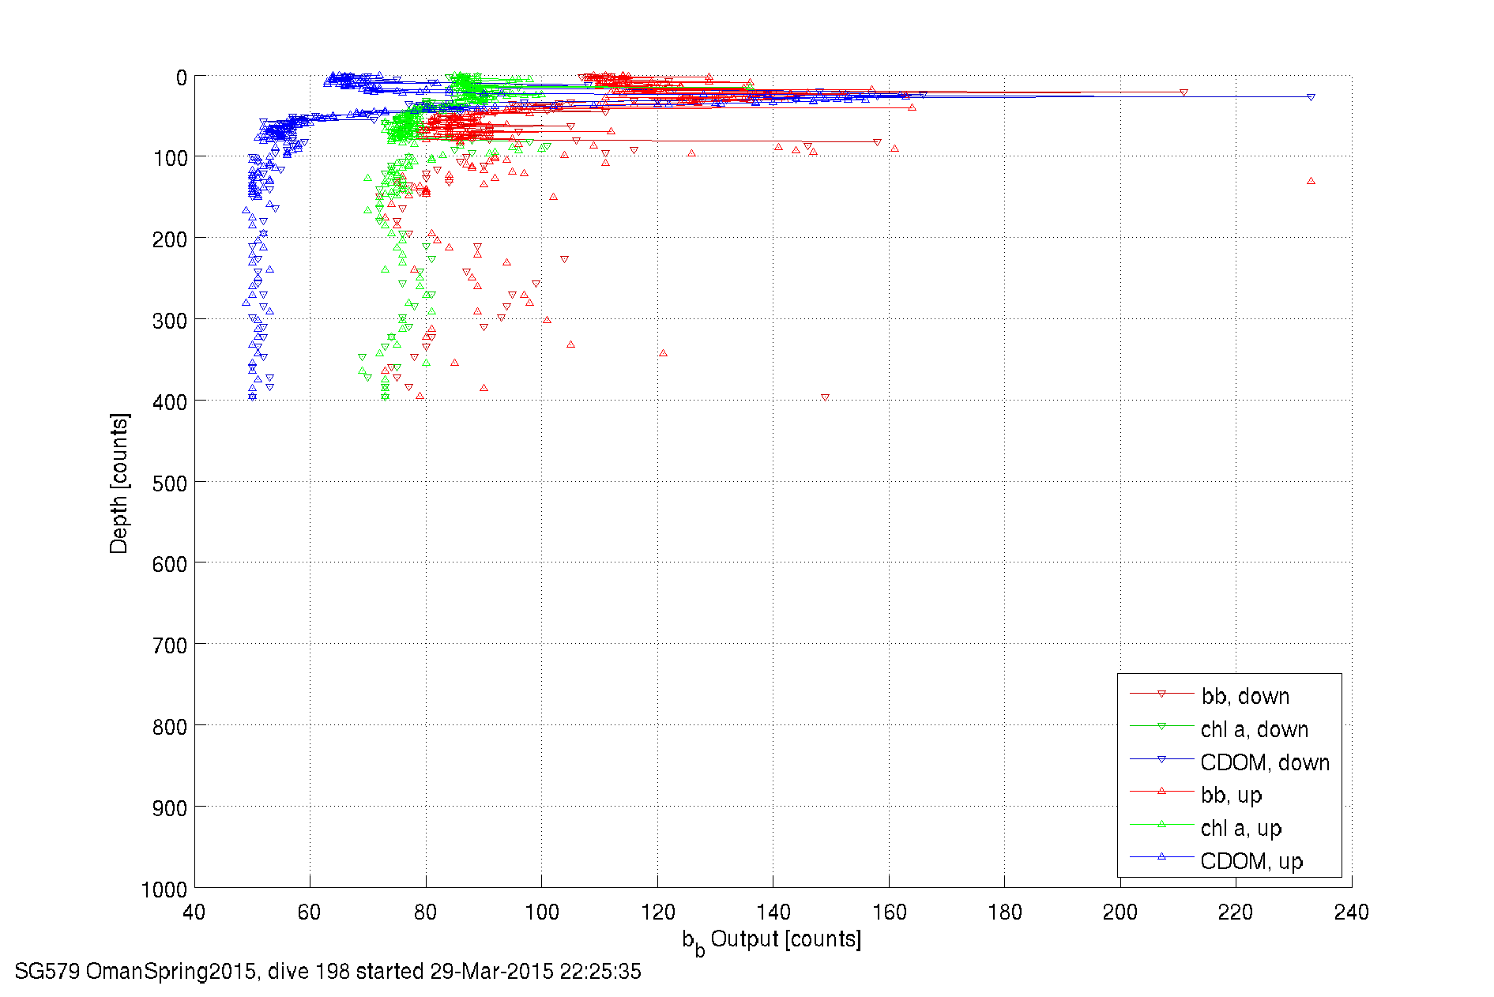This screenshot has width=1494, height=997.
Task: Click the x-axis tick label 120
Action: click(x=657, y=912)
